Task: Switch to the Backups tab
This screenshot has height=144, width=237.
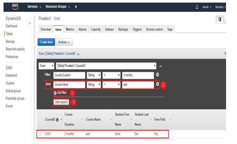Action: pos(123,29)
